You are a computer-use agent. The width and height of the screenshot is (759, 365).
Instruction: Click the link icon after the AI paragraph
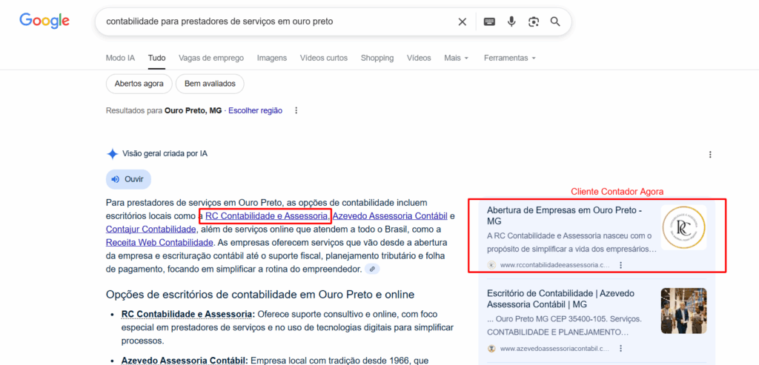373,269
